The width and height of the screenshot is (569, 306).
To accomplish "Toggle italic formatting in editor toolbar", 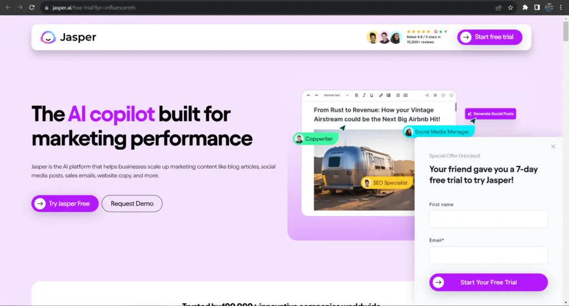I will click(x=364, y=95).
